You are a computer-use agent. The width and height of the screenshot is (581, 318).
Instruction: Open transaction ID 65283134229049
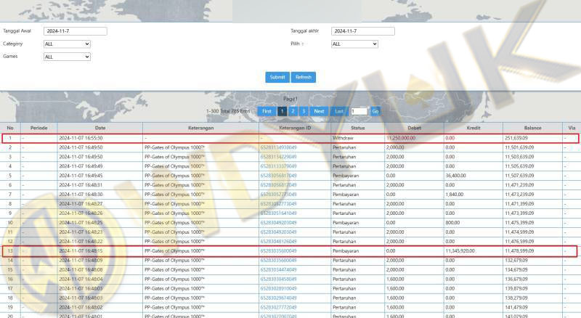(278, 157)
